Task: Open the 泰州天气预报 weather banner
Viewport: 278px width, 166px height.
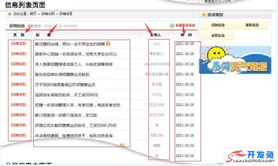Action: 235,60
